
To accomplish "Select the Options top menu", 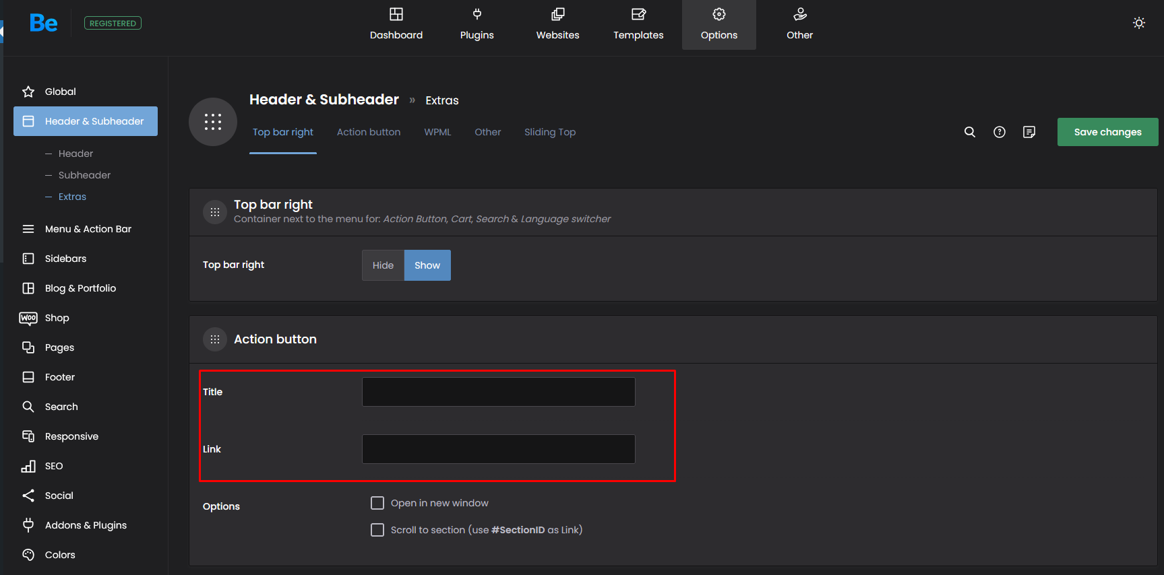I will tap(719, 24).
